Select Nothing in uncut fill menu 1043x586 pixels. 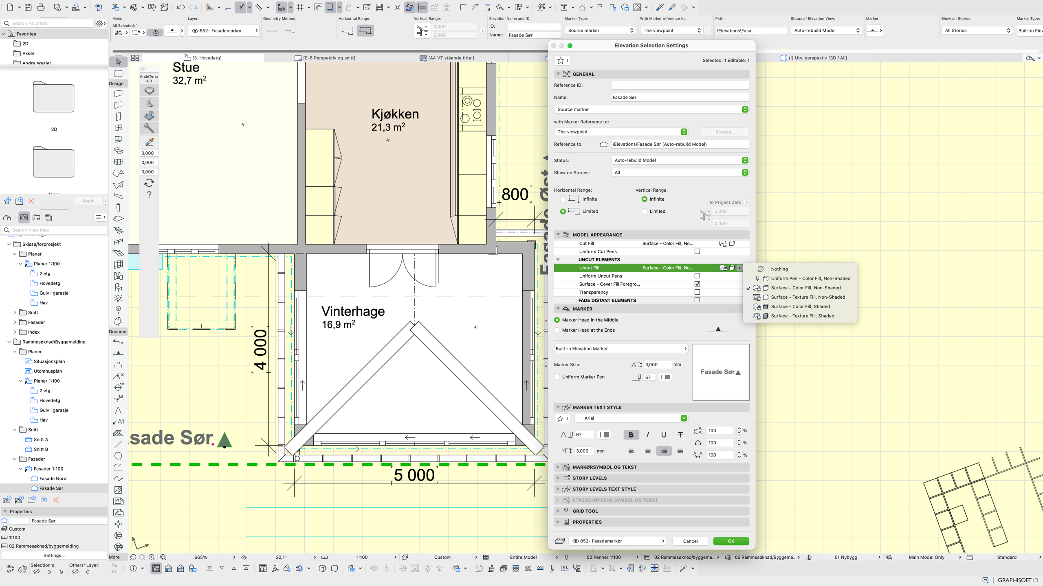(x=779, y=269)
